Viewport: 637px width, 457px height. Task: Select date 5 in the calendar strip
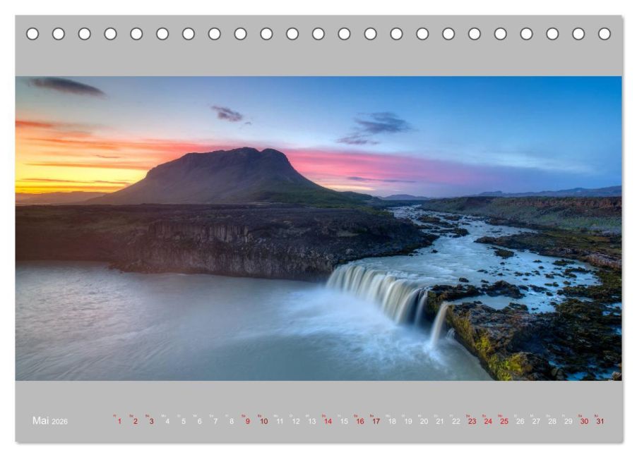click(x=184, y=421)
